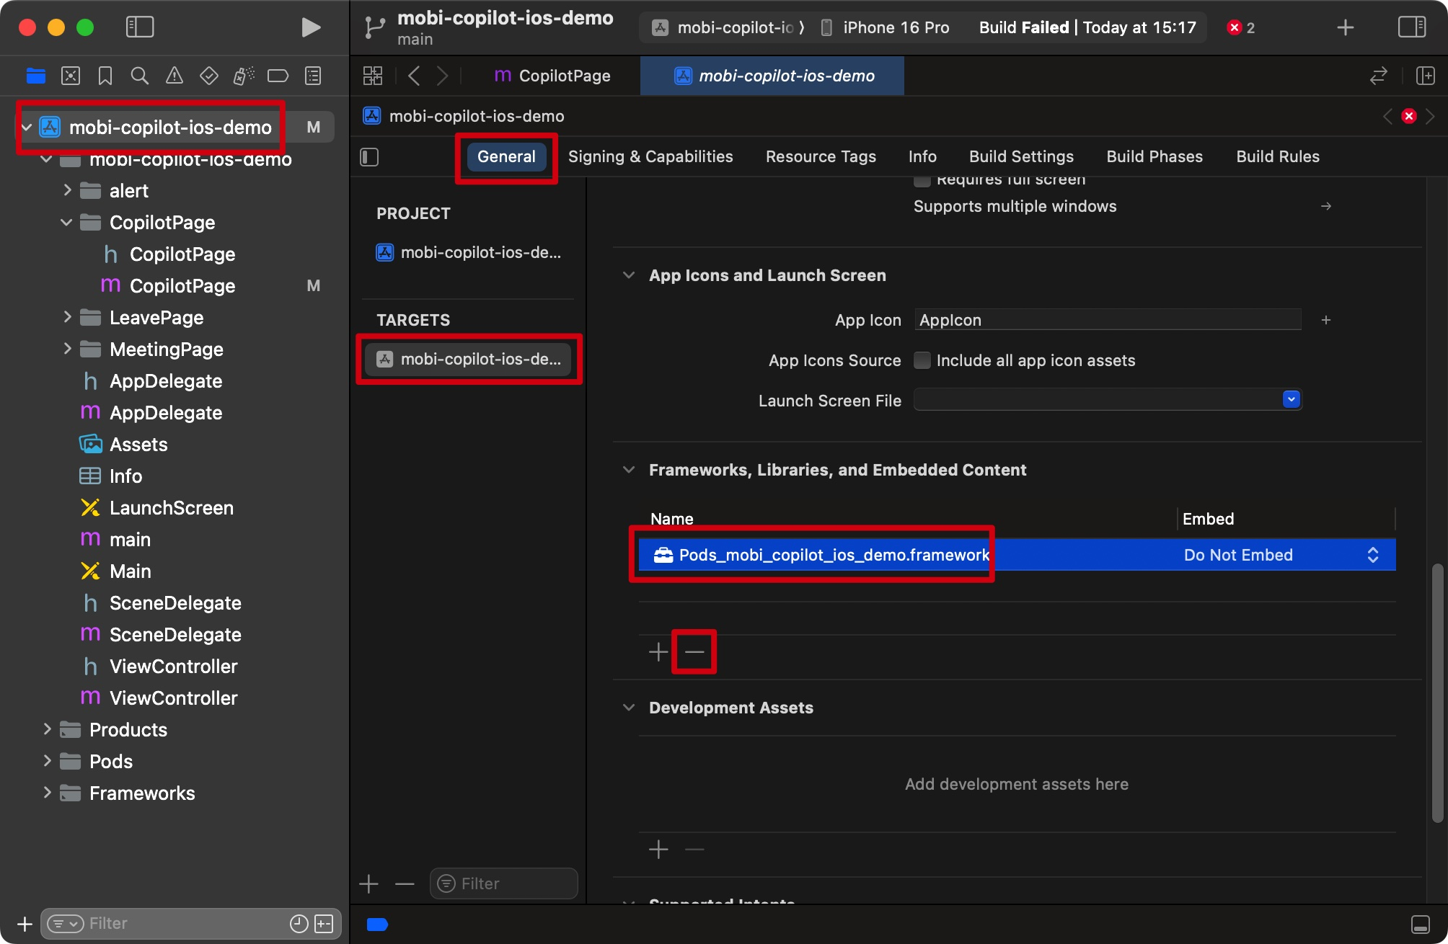Open the Test navigator diamond icon
This screenshot has width=1448, height=944.
(x=209, y=76)
